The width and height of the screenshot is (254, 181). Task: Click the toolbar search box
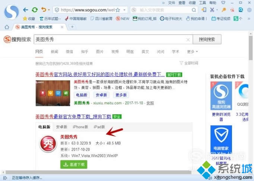tap(164, 10)
